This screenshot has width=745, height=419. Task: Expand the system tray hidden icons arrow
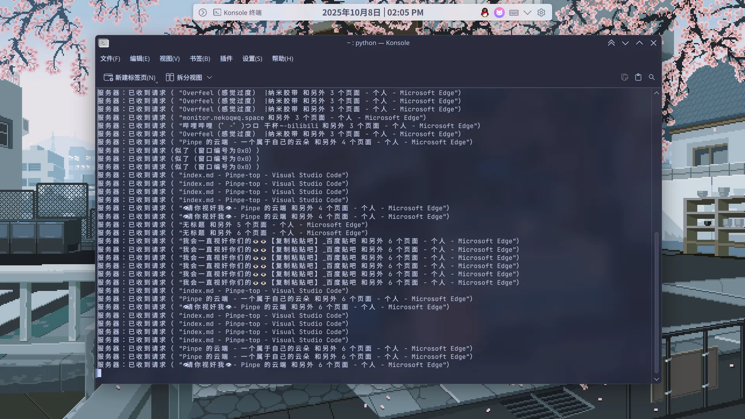pyautogui.click(x=527, y=12)
